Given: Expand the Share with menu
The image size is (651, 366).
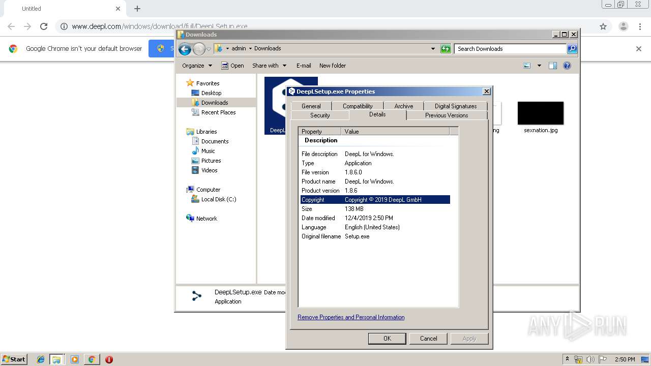Looking at the screenshot, I should click(269, 66).
